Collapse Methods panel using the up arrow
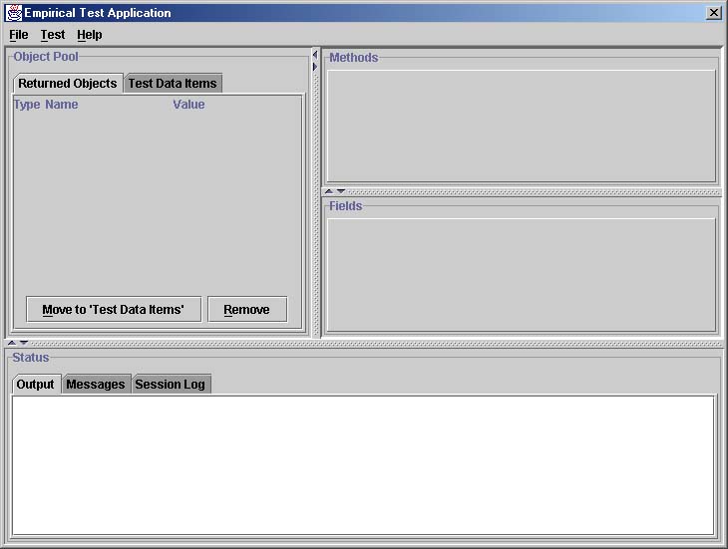The height and width of the screenshot is (549, 728). [328, 191]
